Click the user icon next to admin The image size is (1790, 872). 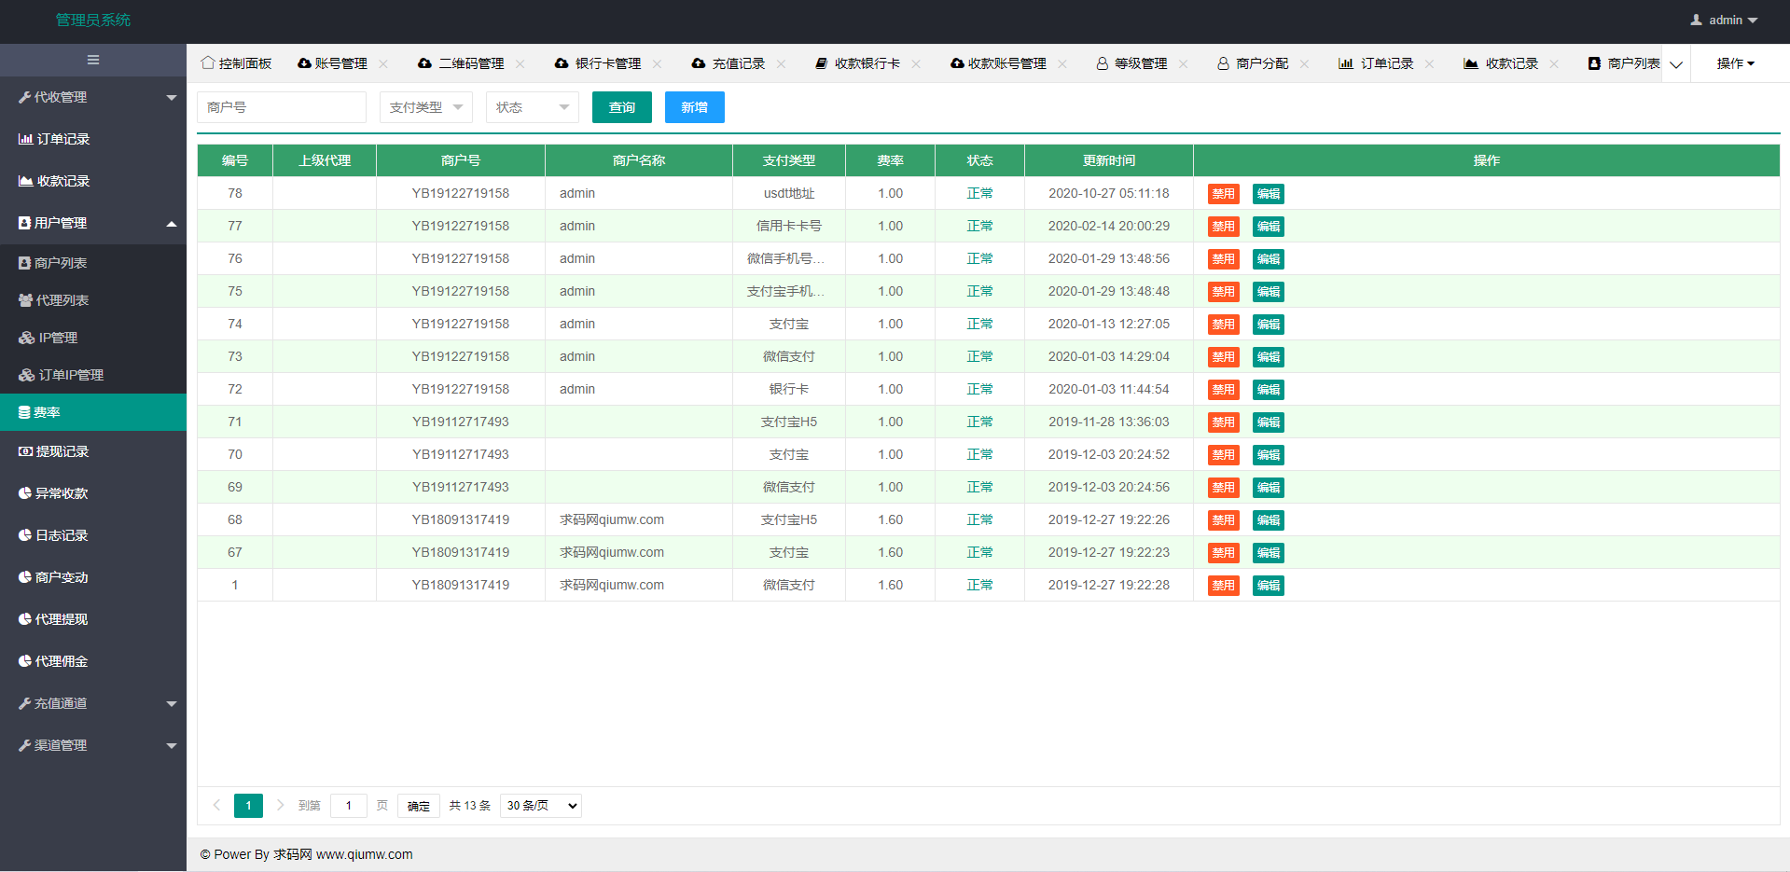1696,20
